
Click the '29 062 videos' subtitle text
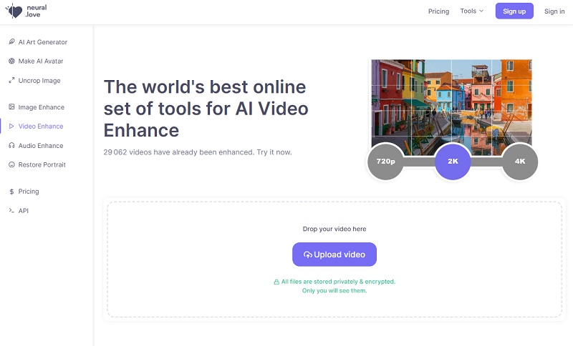point(198,152)
